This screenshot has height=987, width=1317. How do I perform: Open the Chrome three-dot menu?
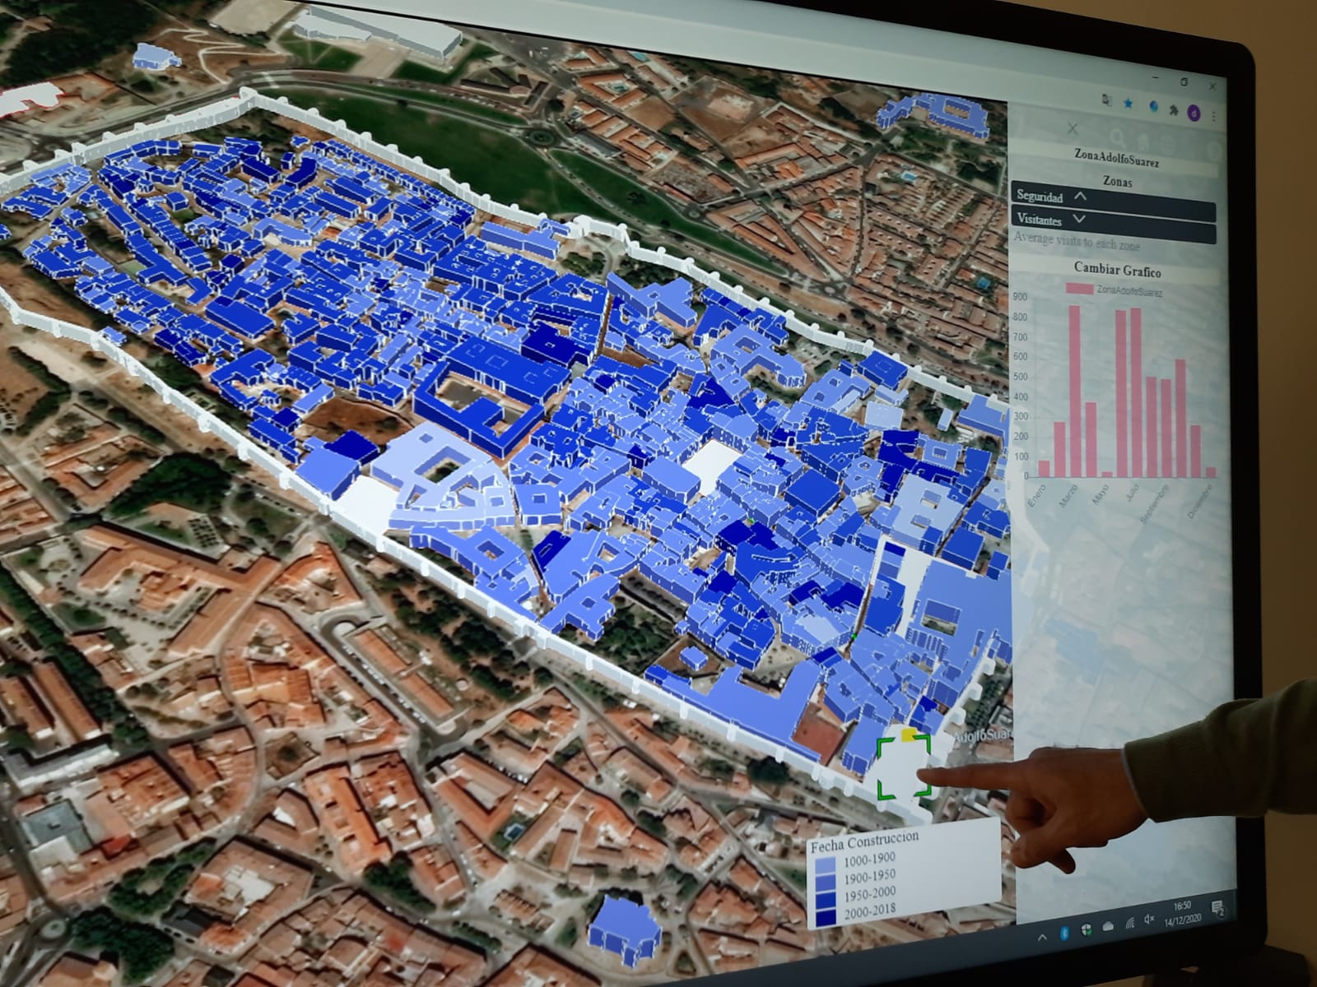[1213, 117]
